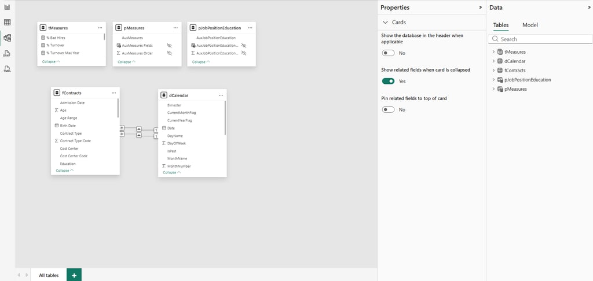Viewport: 593px width, 281px height.
Task: Toggle Show the database in header
Action: point(388,53)
